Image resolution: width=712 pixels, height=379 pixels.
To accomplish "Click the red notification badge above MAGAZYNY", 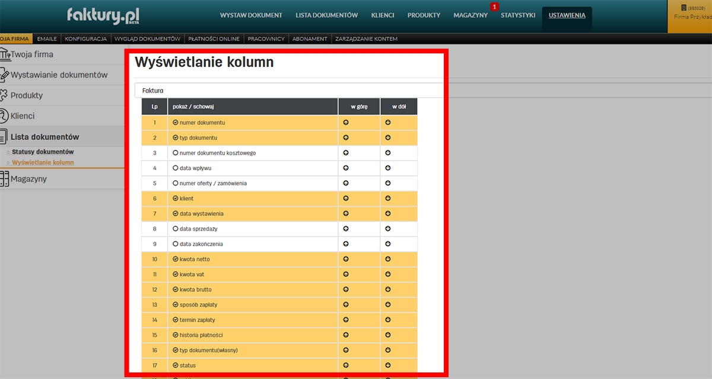I will (x=494, y=7).
